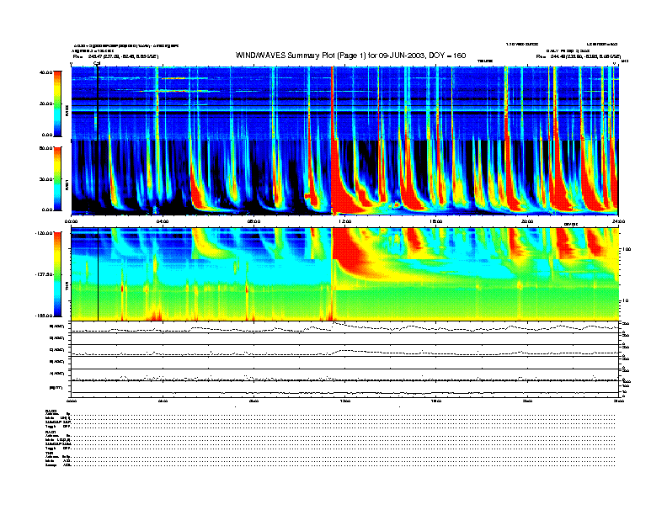Click the TNR color scale bar
This screenshot has width=667, height=515.
[57, 274]
